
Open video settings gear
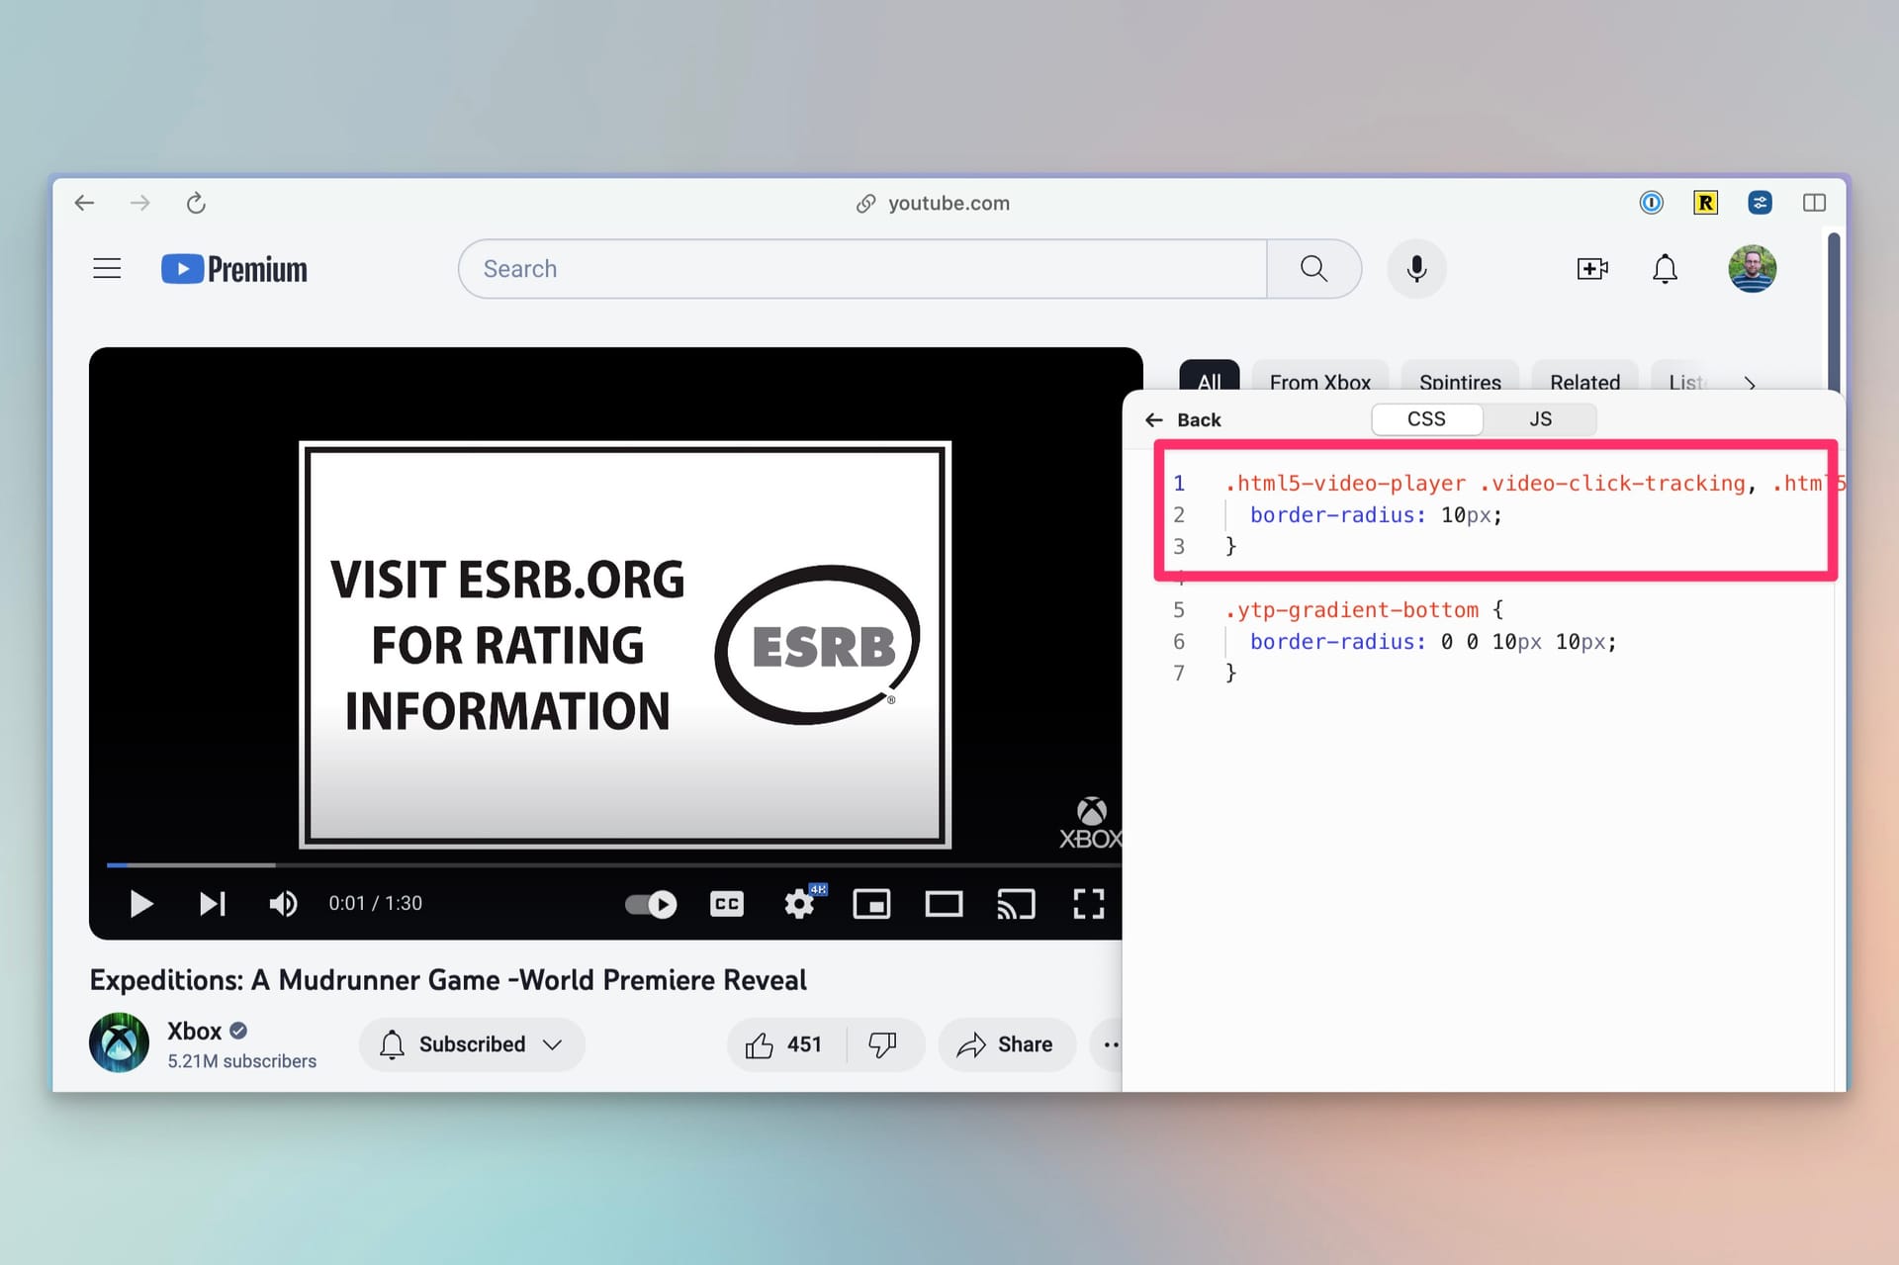[x=799, y=903]
